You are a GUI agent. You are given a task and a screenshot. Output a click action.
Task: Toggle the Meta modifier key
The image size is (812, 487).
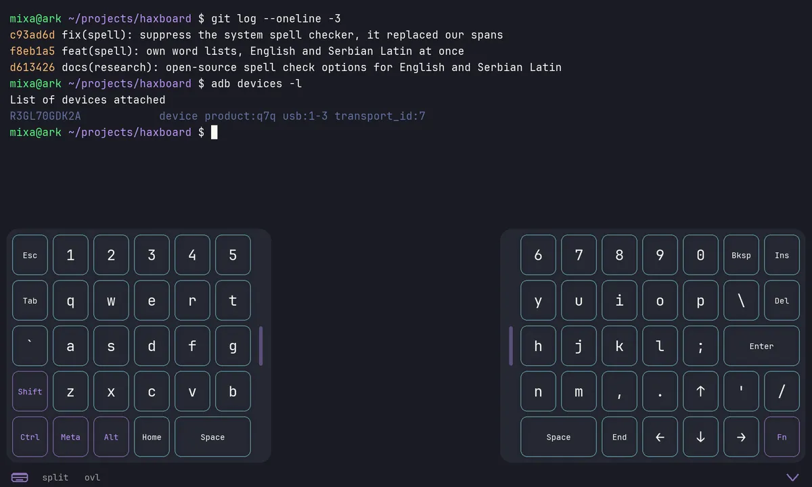click(70, 437)
